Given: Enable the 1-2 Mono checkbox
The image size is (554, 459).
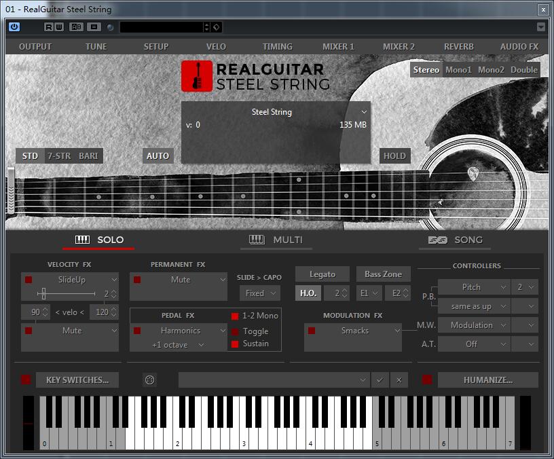Looking at the screenshot, I should coord(235,316).
